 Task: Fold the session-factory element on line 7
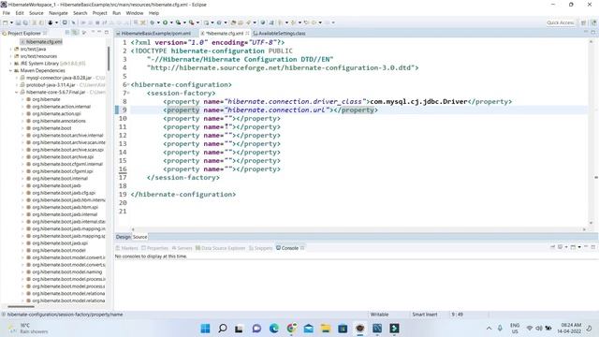pyautogui.click(x=129, y=94)
